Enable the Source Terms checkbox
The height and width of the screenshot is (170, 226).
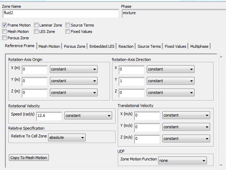pos(68,25)
